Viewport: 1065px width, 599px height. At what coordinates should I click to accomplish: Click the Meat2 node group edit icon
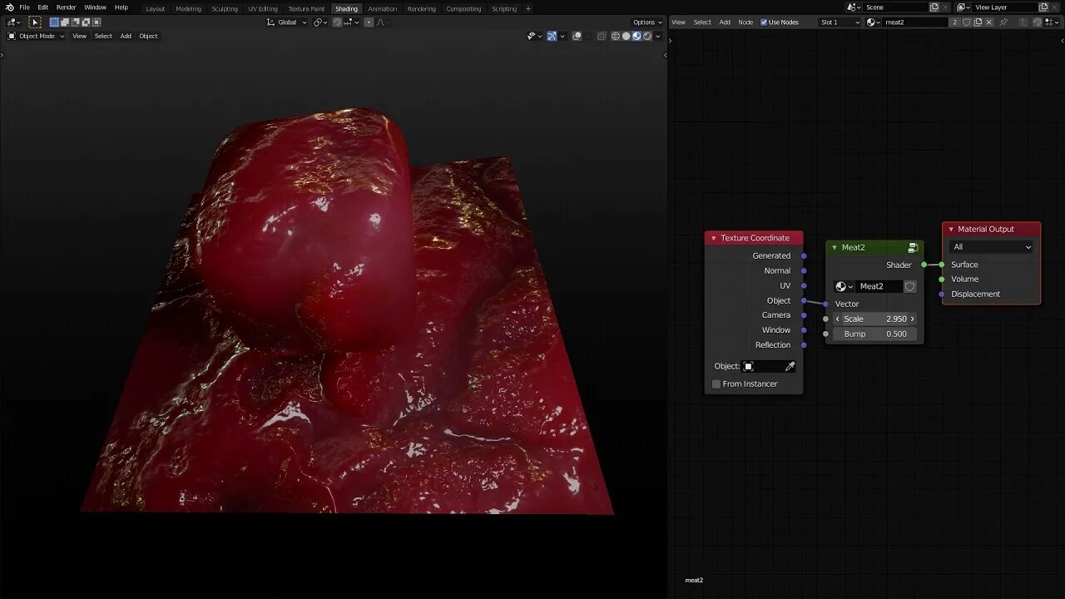(x=913, y=248)
